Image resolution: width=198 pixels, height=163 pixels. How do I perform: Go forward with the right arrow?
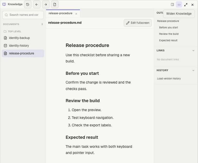point(46,5)
